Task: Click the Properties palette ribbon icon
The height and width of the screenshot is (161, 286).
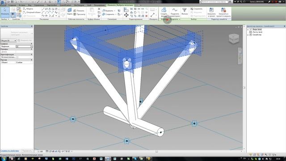Action: pyautogui.click(x=13, y=15)
